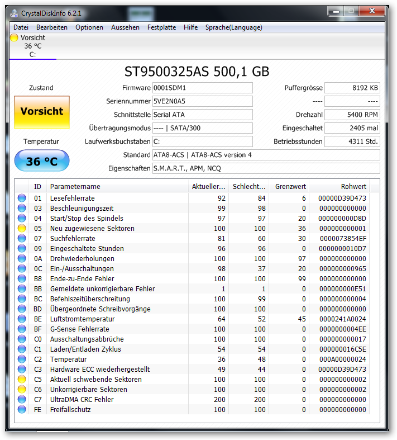Click yellow warning icon for Aktuell schwebende Sektoren
397x440 pixels.
tap(22, 380)
